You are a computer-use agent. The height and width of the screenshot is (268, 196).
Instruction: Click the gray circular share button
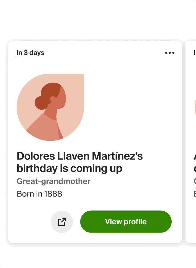[x=62, y=222]
